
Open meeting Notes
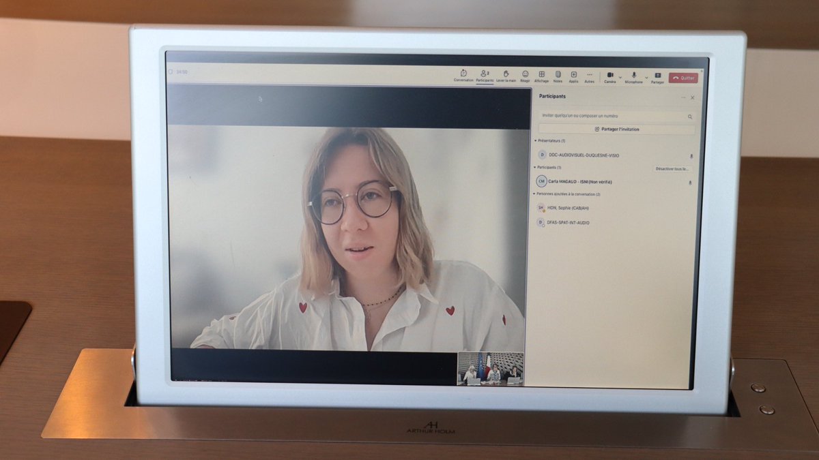[x=558, y=76]
